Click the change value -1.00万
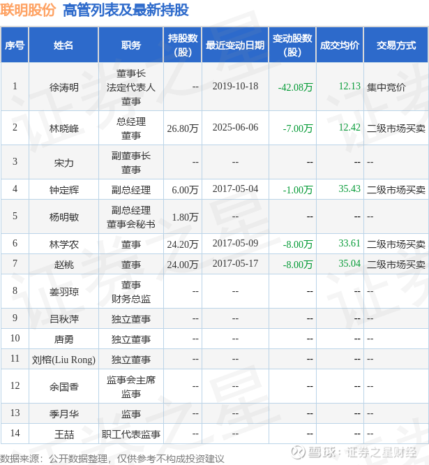Viewport: 429px width, 465px height. pyautogui.click(x=298, y=190)
